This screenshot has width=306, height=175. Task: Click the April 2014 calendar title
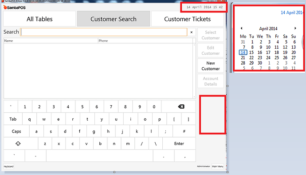coord(268,29)
